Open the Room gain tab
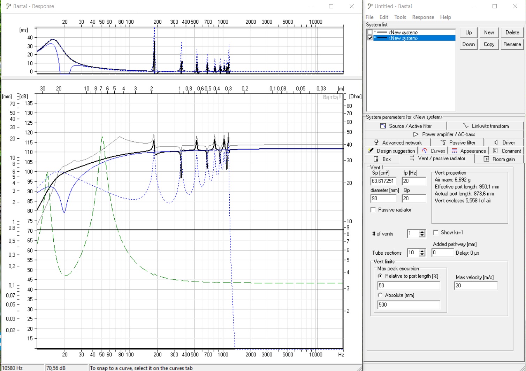The image size is (526, 371). 500,159
